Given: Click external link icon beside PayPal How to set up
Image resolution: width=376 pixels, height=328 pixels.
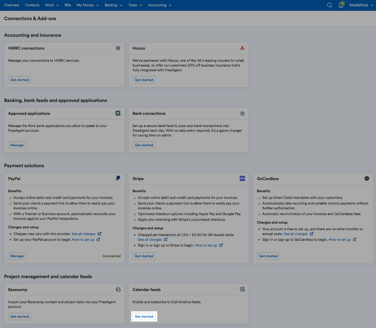Looking at the screenshot, I should (98, 240).
